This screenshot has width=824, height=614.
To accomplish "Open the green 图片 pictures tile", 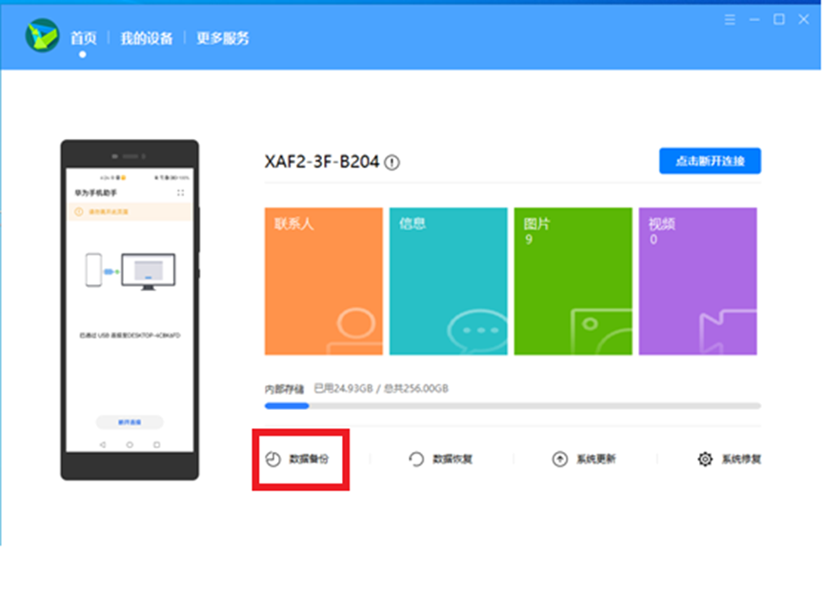I will point(573,281).
